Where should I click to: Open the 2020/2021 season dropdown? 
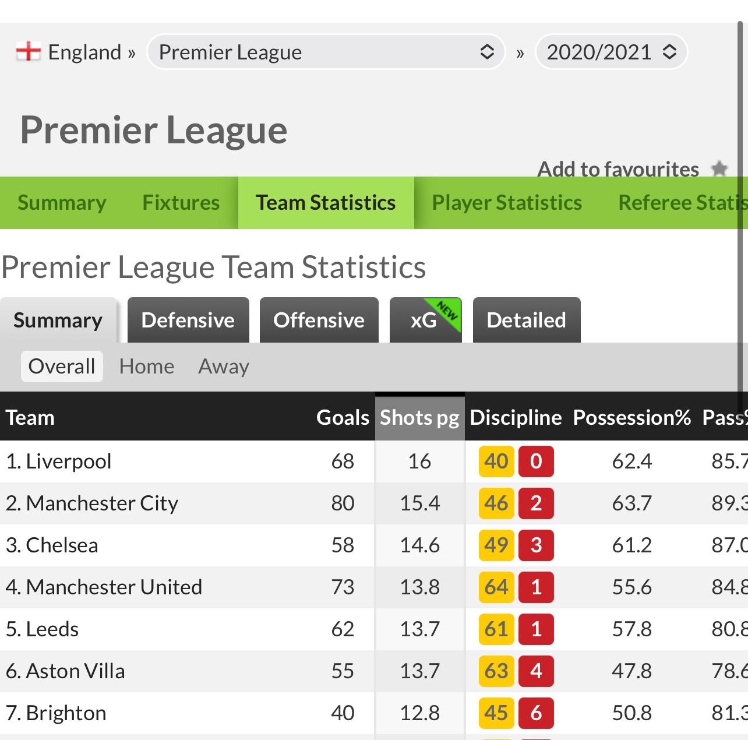[x=611, y=52]
